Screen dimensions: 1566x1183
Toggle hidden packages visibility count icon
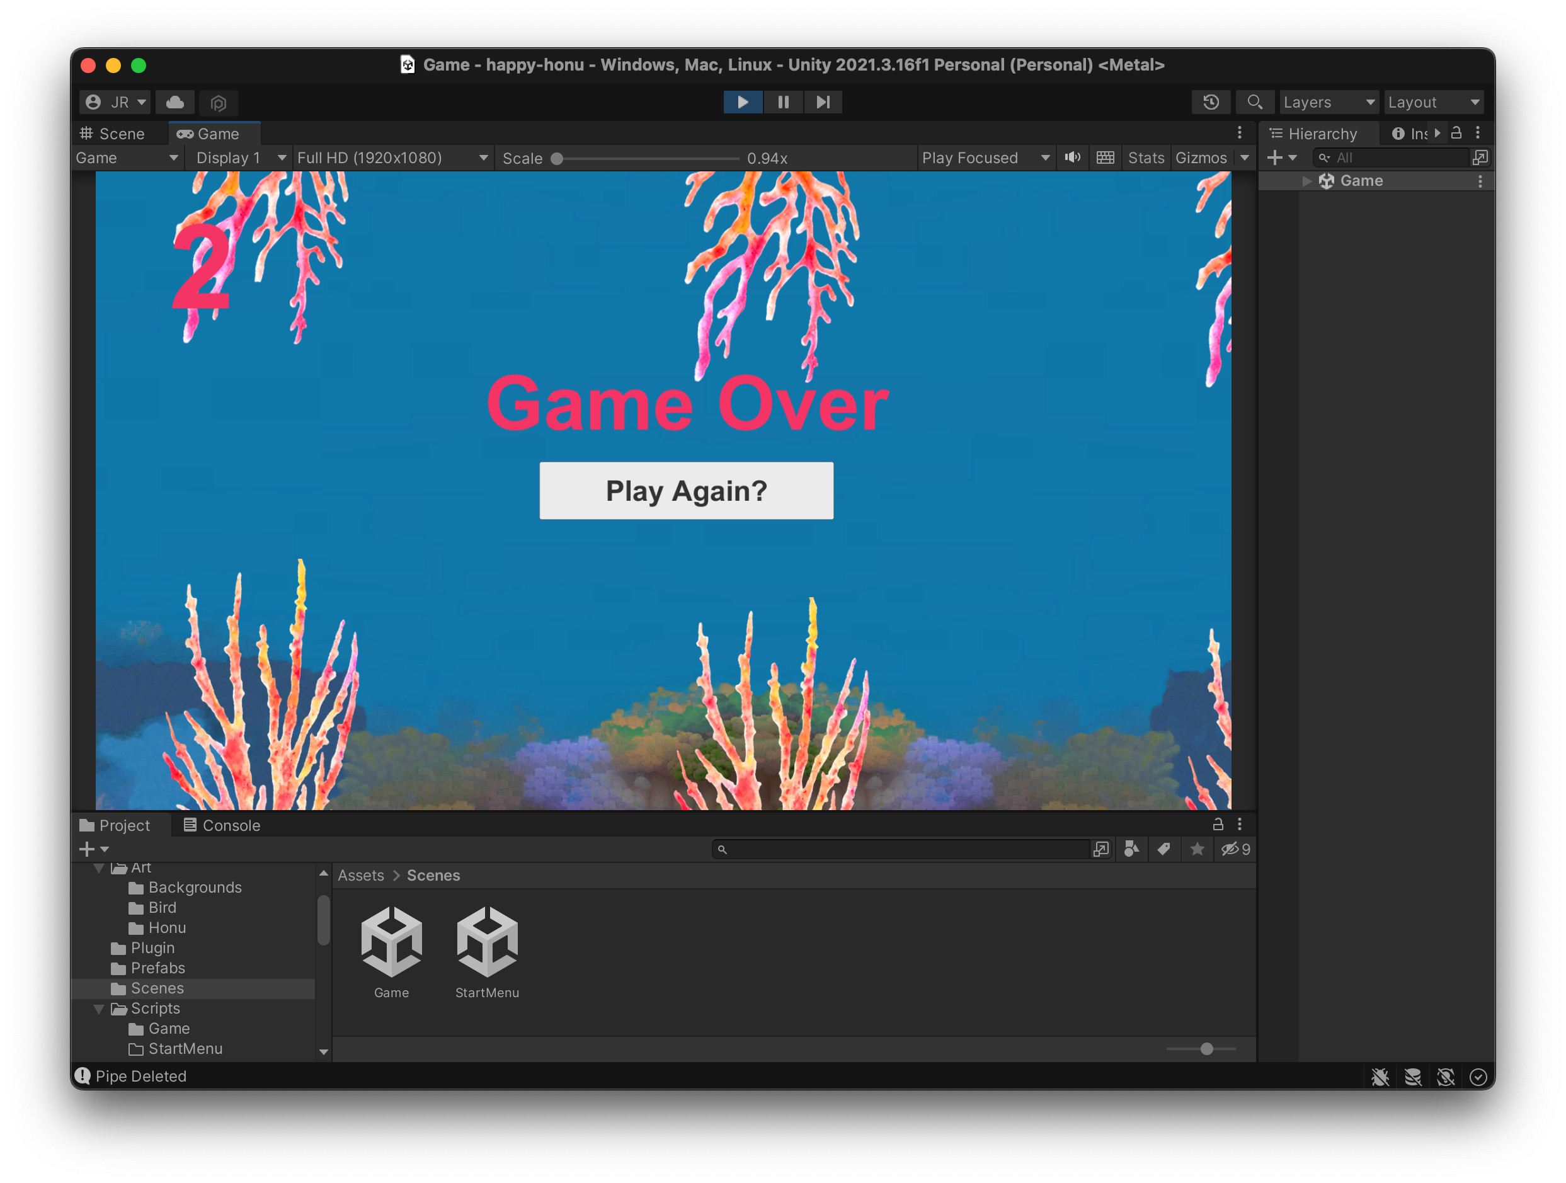1235,849
